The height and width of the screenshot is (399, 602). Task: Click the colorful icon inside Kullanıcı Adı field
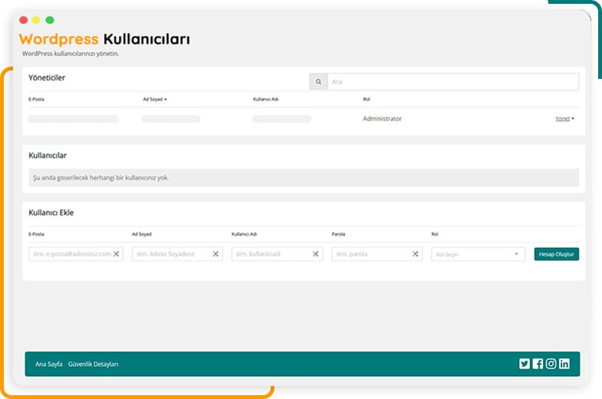[x=315, y=253]
